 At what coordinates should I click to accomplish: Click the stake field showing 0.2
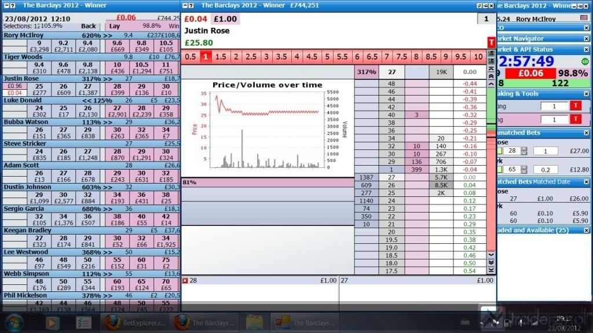[x=545, y=170]
